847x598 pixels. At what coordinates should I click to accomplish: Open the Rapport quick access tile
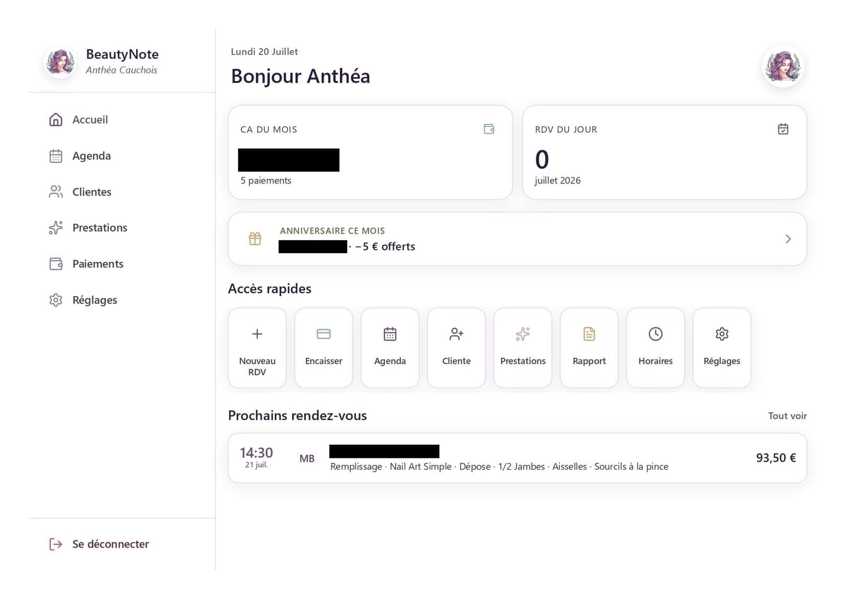tap(589, 348)
